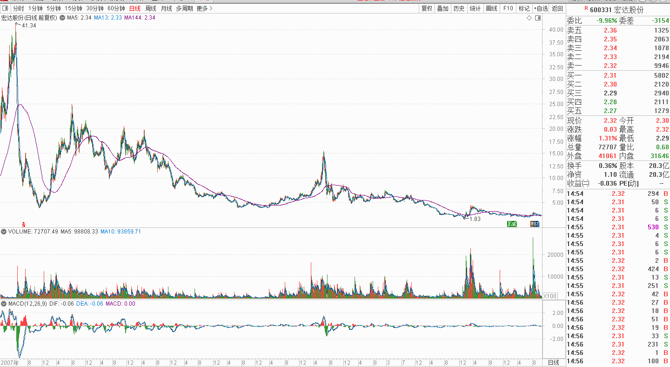Select the 60分钟 period tab

(x=116, y=8)
